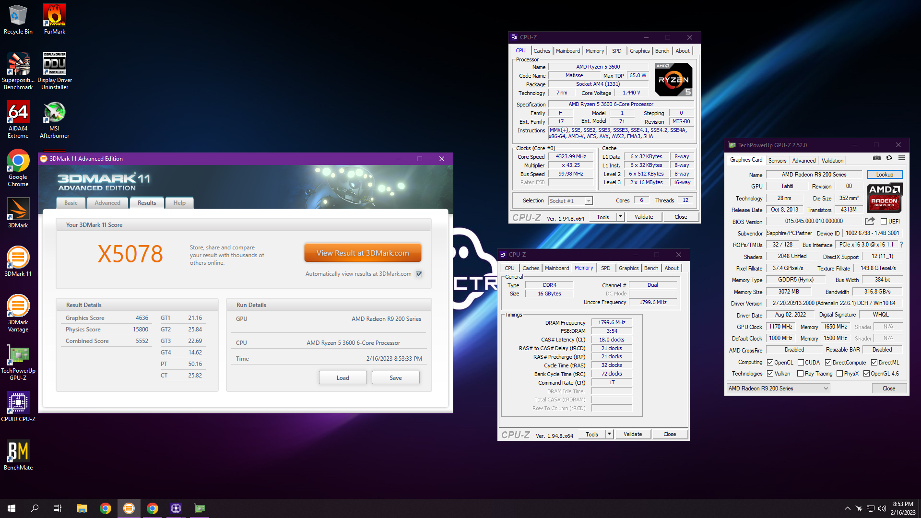This screenshot has width=921, height=518.
Task: Open the Validation tab in GPU-Z
Action: (832, 161)
